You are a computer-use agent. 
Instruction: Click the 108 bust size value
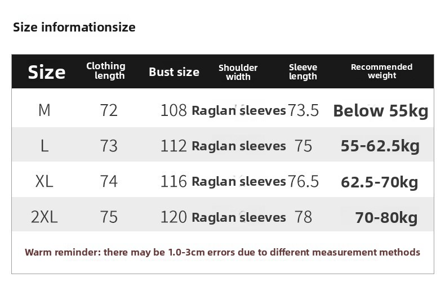[173, 110]
